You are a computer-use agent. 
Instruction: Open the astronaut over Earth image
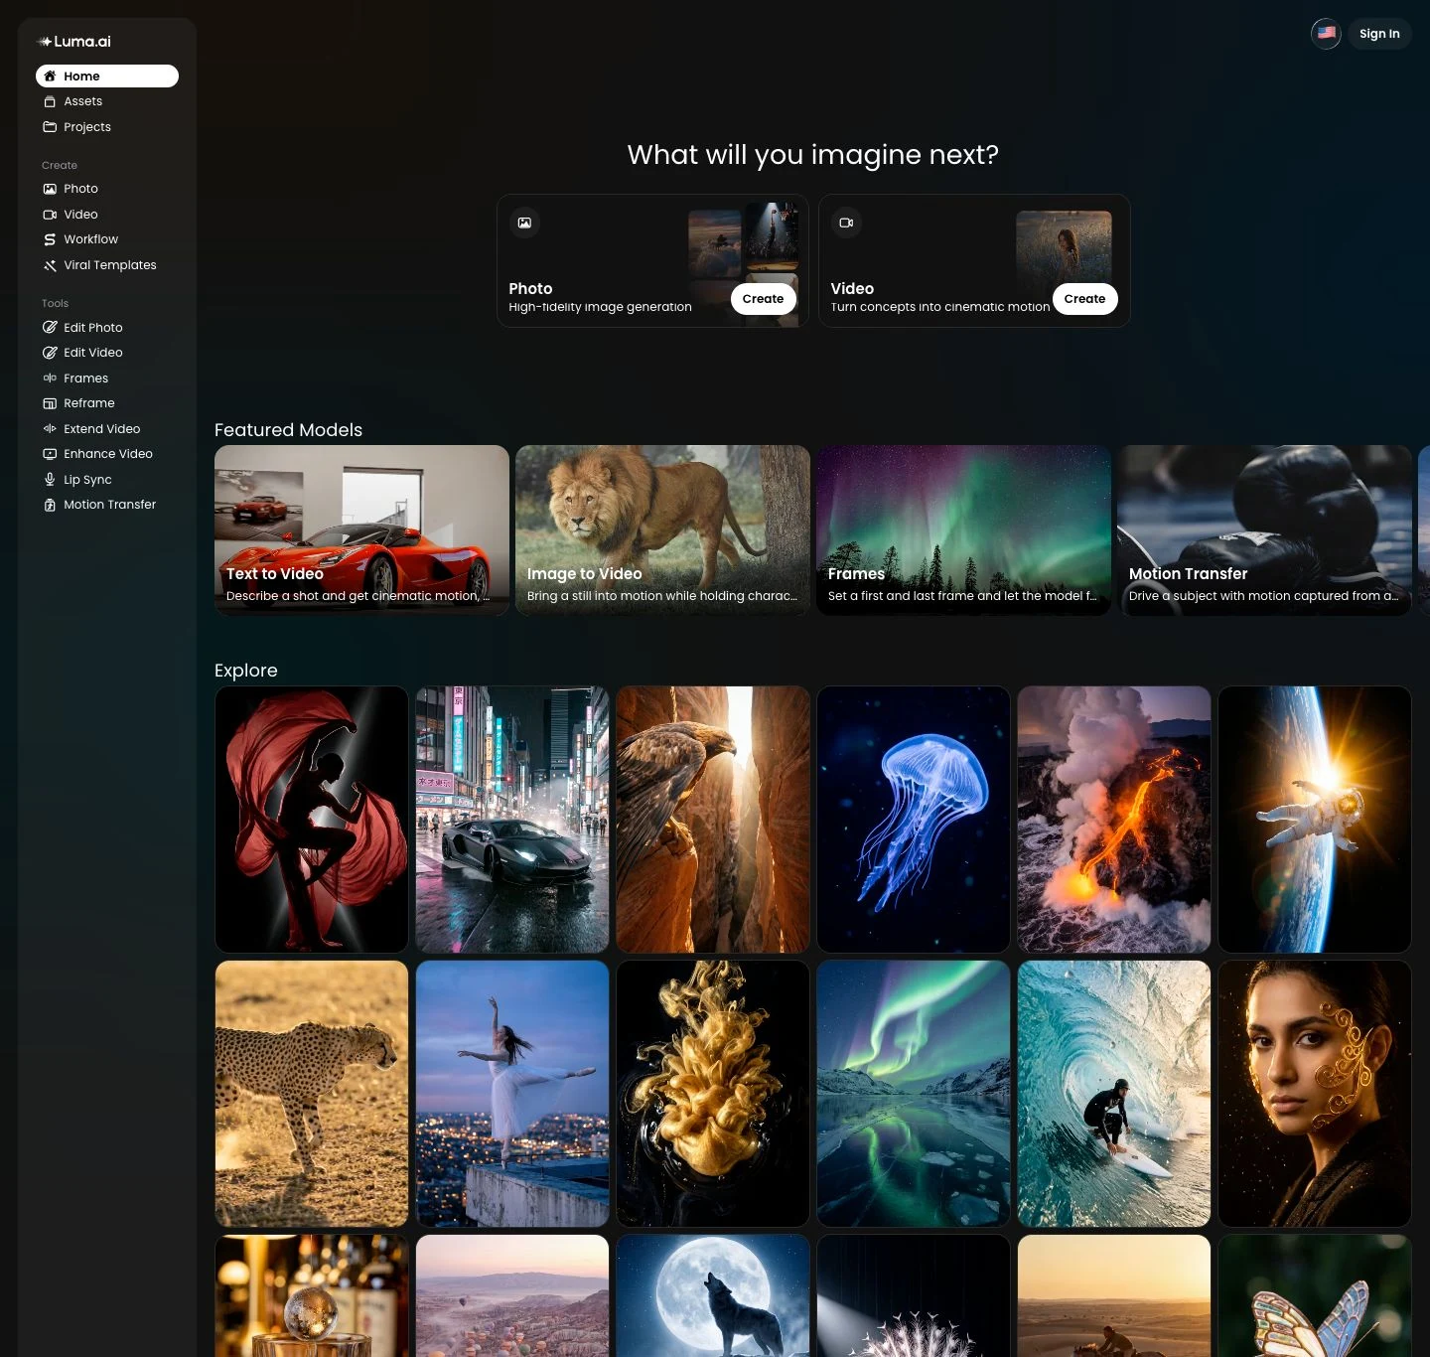click(1315, 820)
